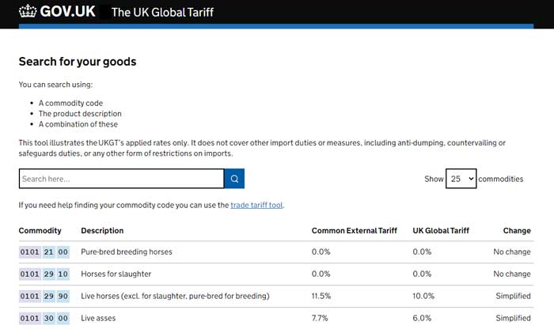Viewport: 554px width, 329px height.
Task: Open the Show 25 commodities dropdown
Action: [x=461, y=179]
